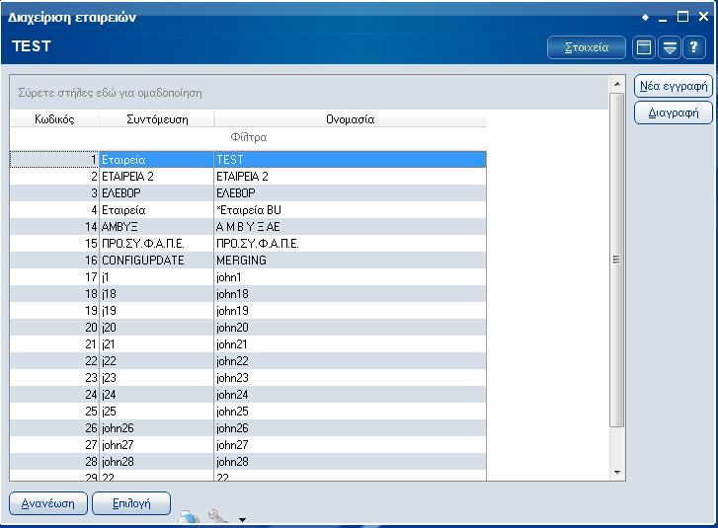Select ΕΤΑΙΡΕΙΑ 2 name cell
718x528 pixels.
click(x=351, y=177)
